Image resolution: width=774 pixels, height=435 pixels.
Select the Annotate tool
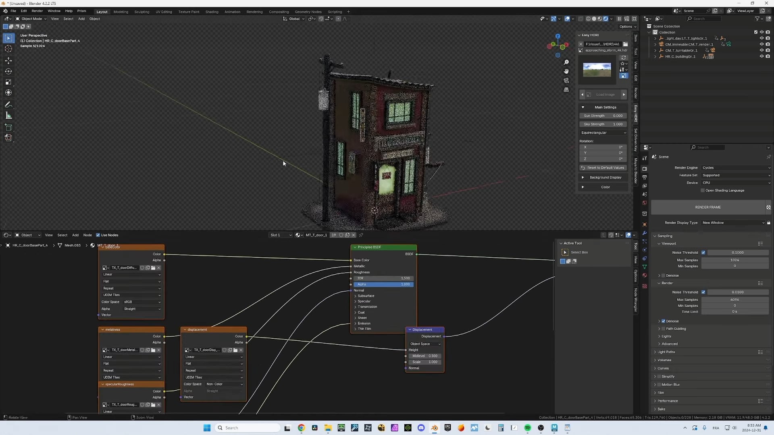8,104
